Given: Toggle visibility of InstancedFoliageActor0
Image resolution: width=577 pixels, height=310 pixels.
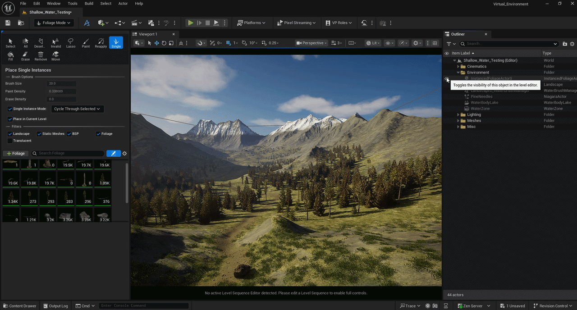Looking at the screenshot, I should coord(447,78).
